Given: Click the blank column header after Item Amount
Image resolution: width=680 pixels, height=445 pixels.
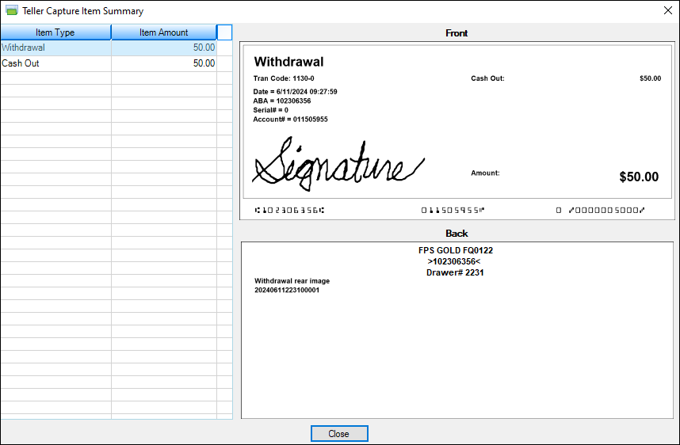Looking at the screenshot, I should (x=224, y=32).
